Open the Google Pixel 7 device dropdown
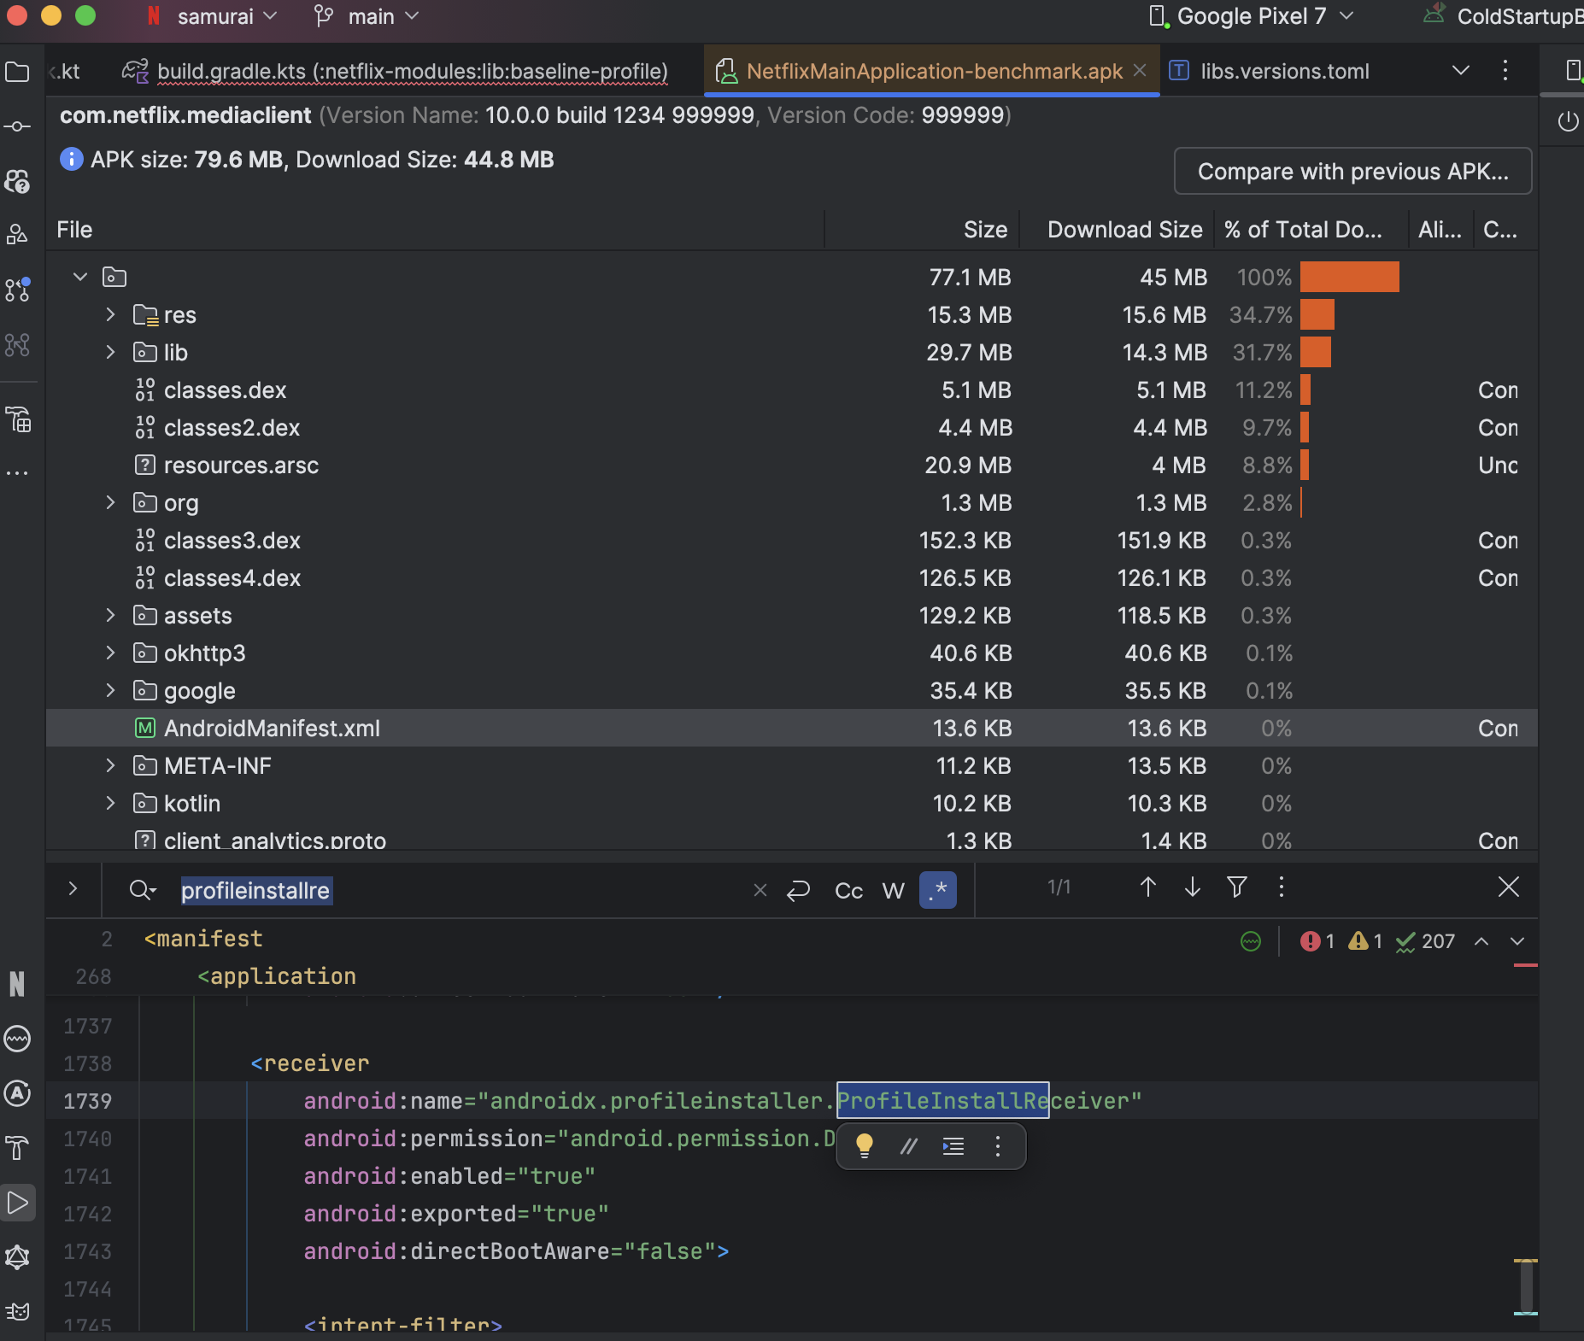 (x=1252, y=16)
